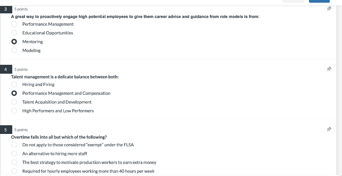Image resolution: width=342 pixels, height=176 pixels.
Task: Select Talent Acquisition and Development
Action: pos(14,102)
